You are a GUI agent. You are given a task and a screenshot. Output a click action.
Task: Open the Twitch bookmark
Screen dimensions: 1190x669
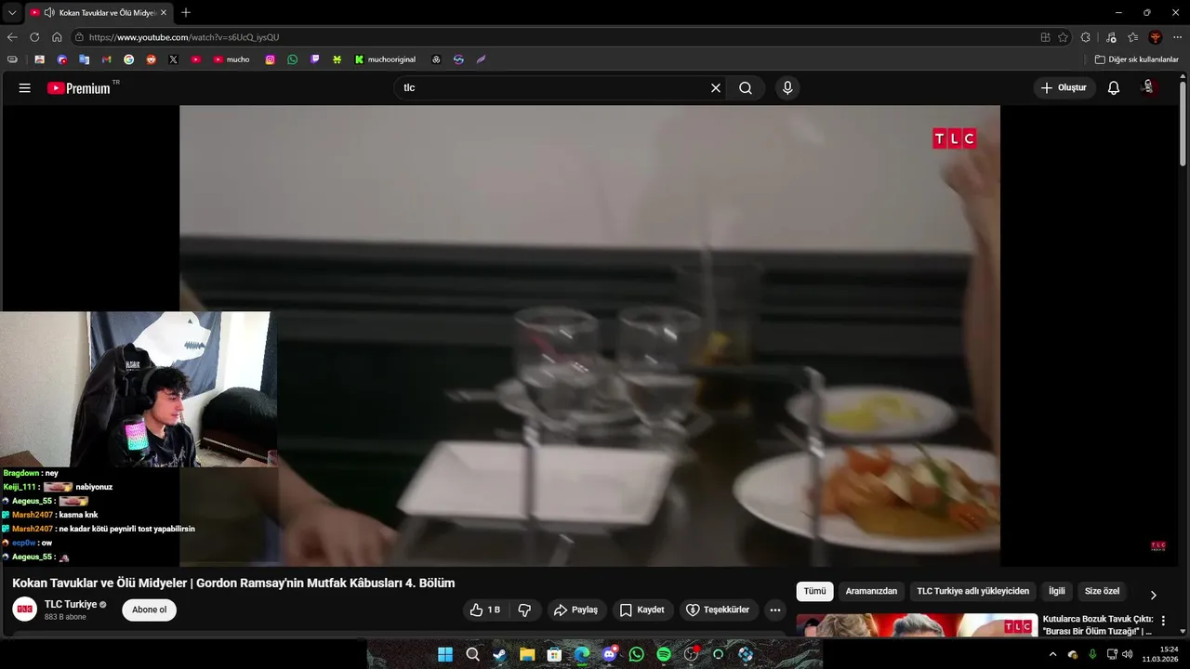[314, 59]
